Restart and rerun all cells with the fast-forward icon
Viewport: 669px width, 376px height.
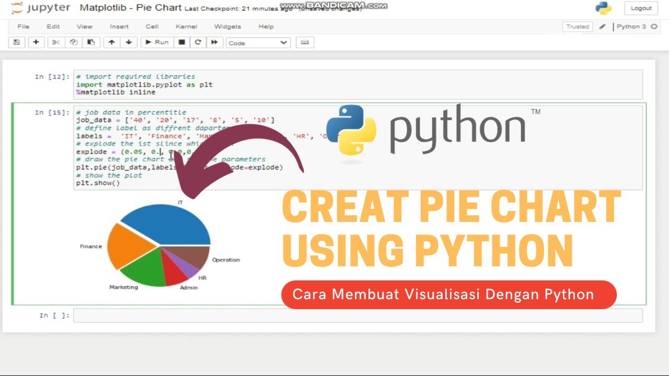pyautogui.click(x=214, y=42)
